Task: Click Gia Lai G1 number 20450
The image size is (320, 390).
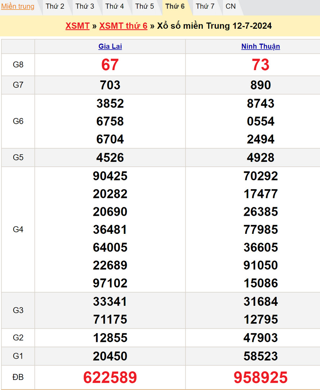Action: pos(110,356)
